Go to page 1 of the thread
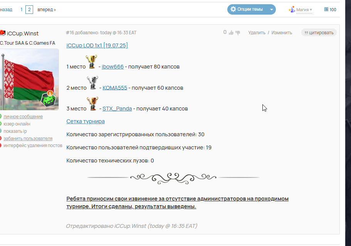The height and width of the screenshot is (246, 351). point(22,10)
